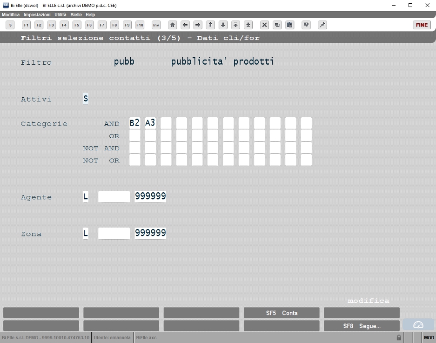Click the Zona 999999 field
Screen dimensions: 436x343
point(150,233)
